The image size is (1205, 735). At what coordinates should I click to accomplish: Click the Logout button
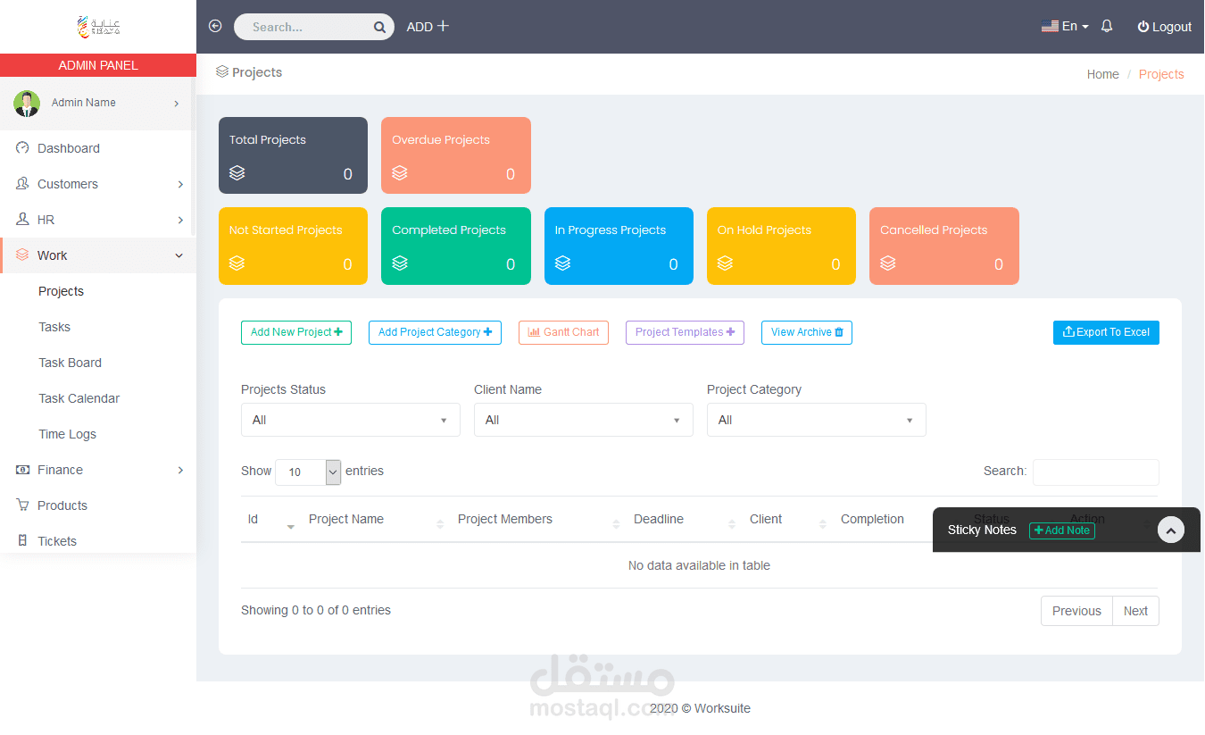coord(1164,27)
